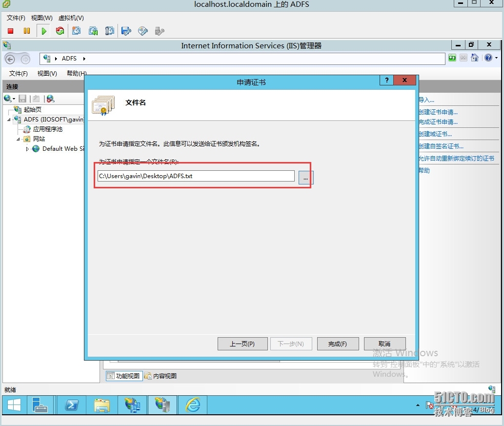
Task: Click the USB device connect icon
Action: (x=160, y=31)
